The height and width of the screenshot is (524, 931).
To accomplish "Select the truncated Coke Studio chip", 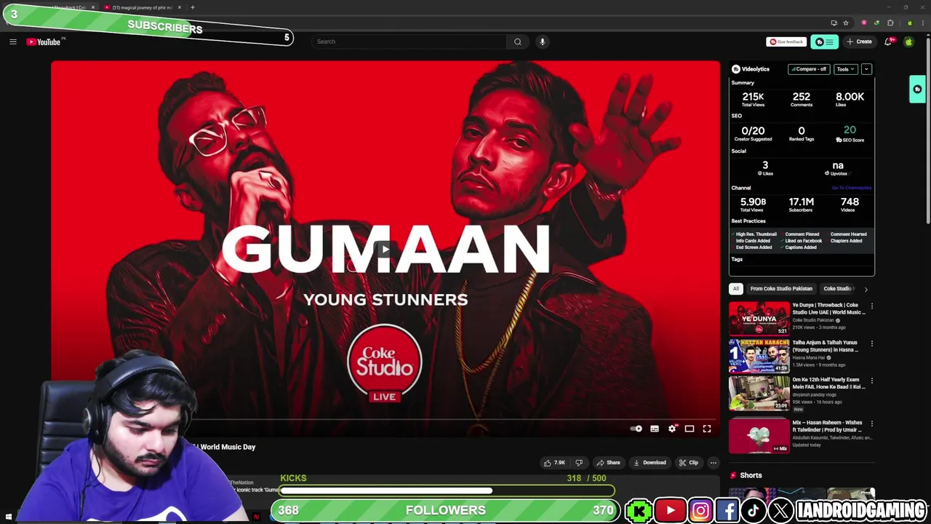I will (x=837, y=289).
